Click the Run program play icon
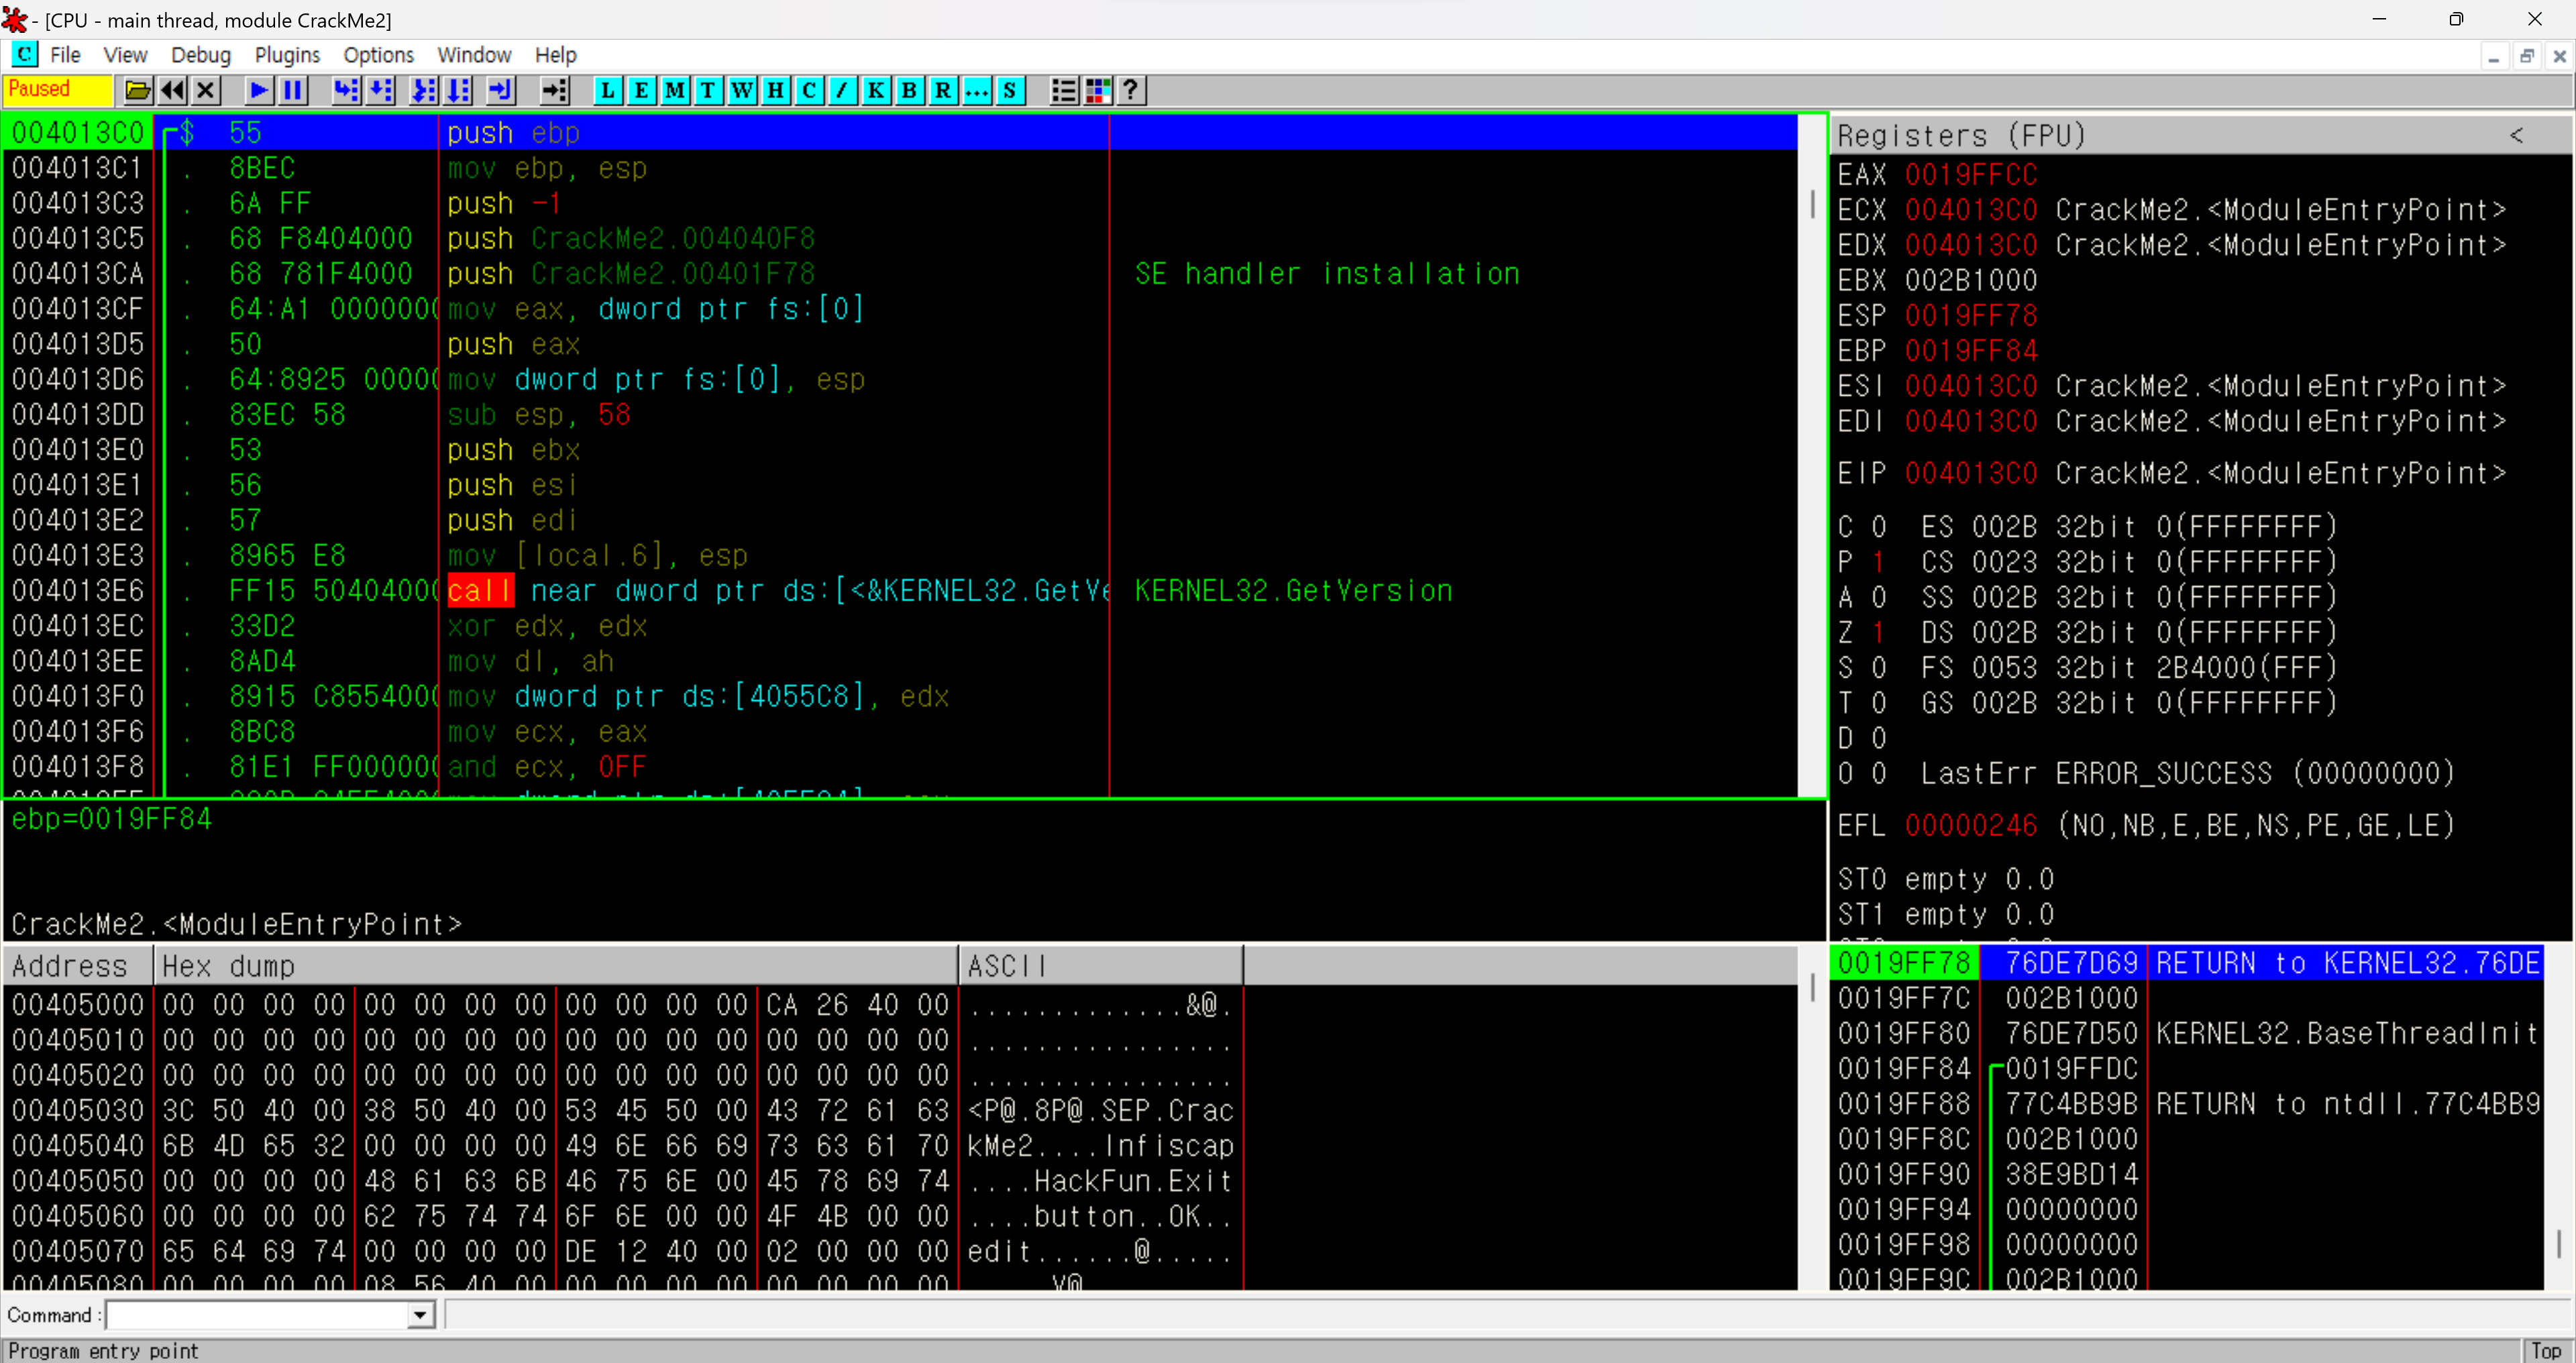Screen dimensions: 2576x1363 (x=258, y=91)
